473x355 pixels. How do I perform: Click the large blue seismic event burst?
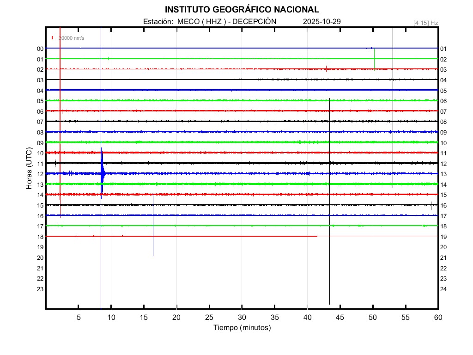pos(102,171)
